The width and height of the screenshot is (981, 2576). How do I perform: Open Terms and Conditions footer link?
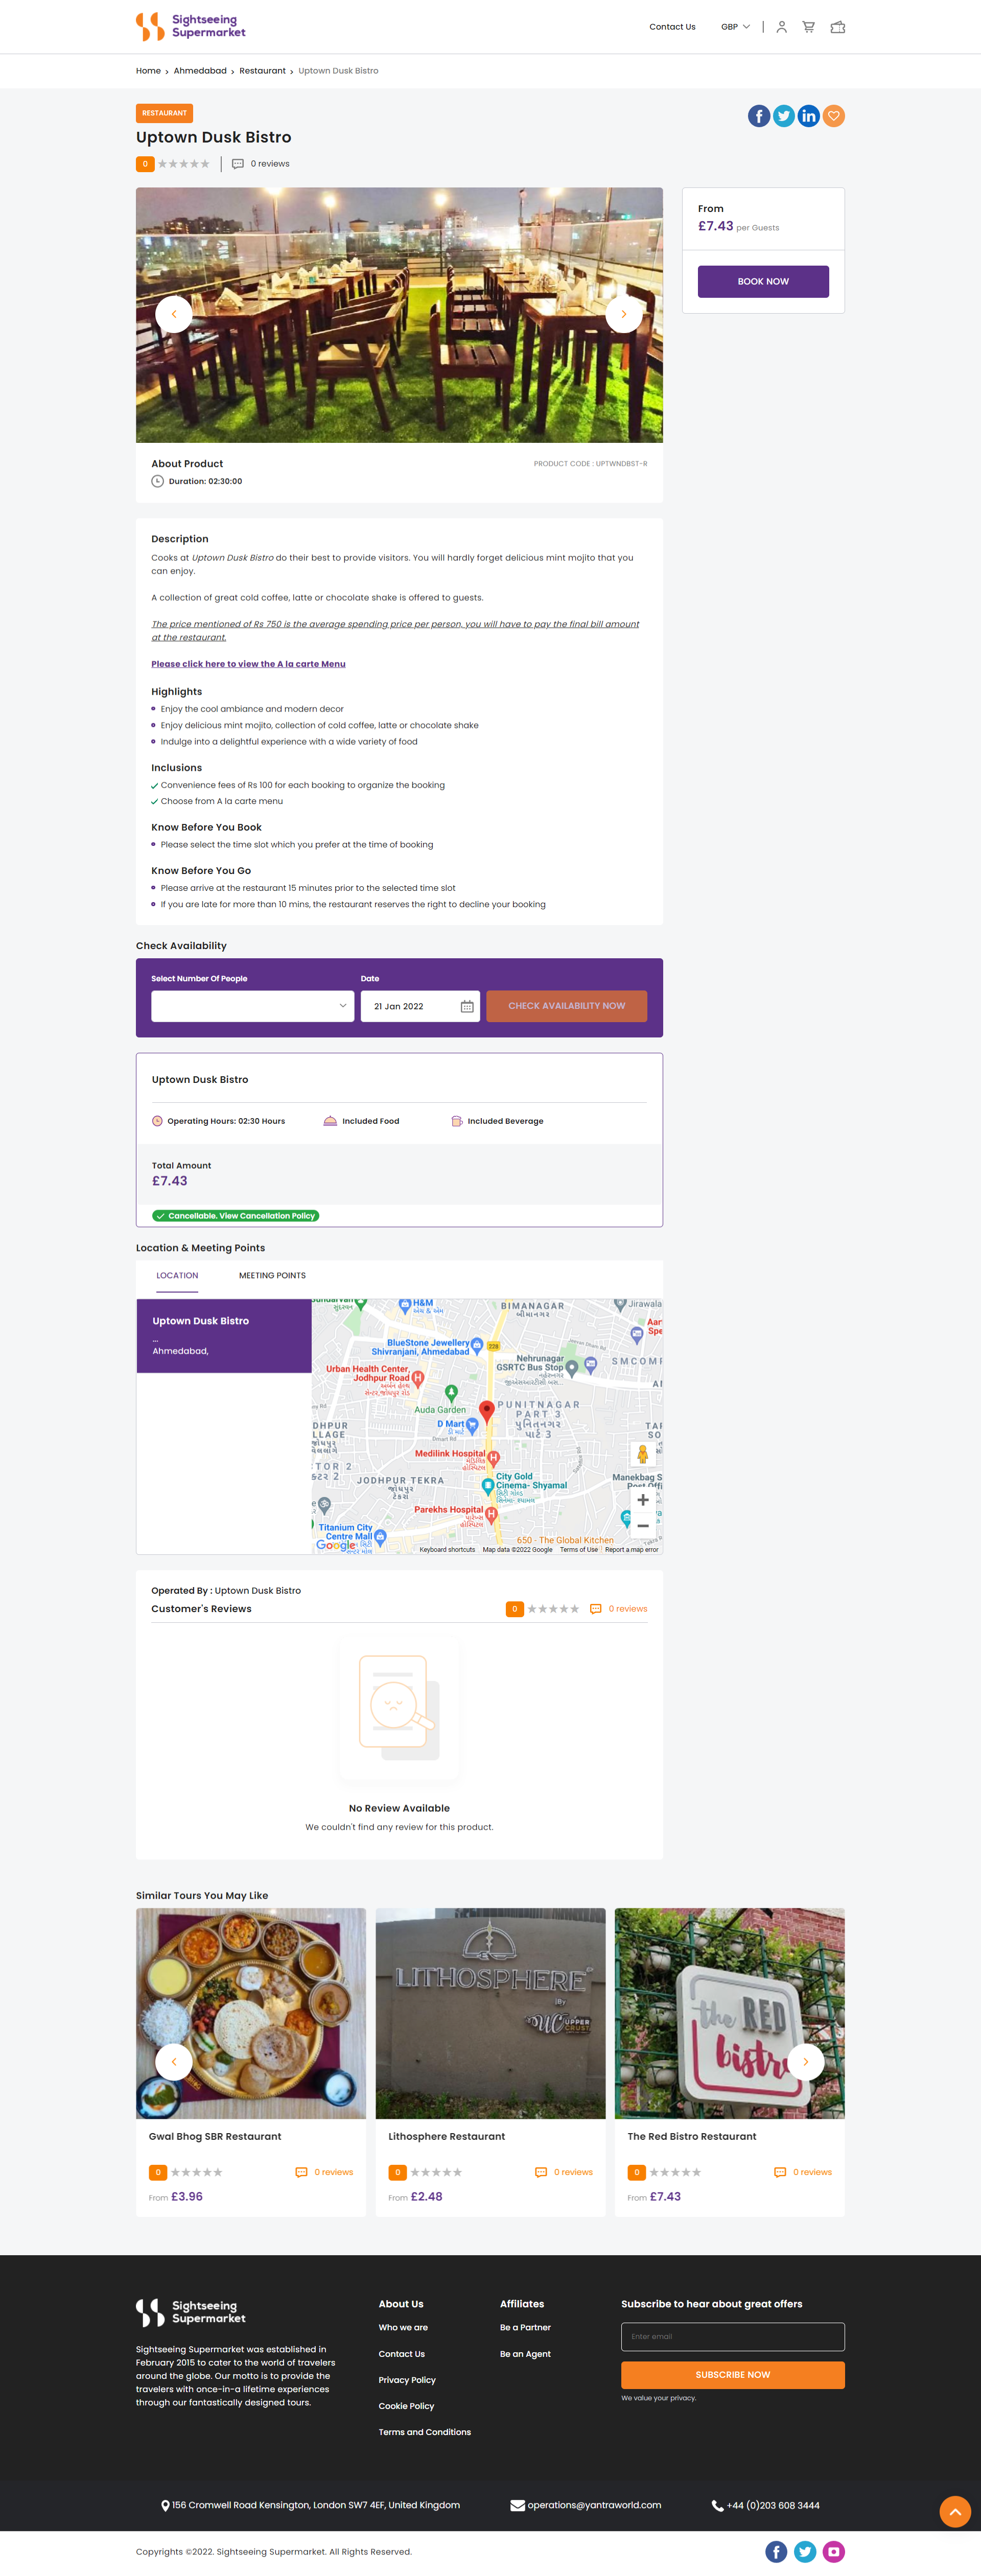424,2432
